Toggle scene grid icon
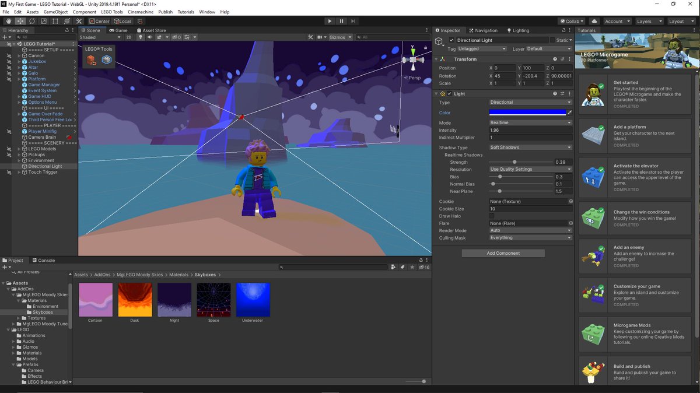 click(187, 37)
